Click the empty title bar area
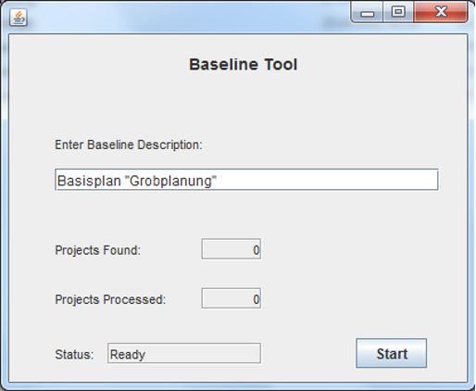Screen dimensions: 476x391 (188, 17)
